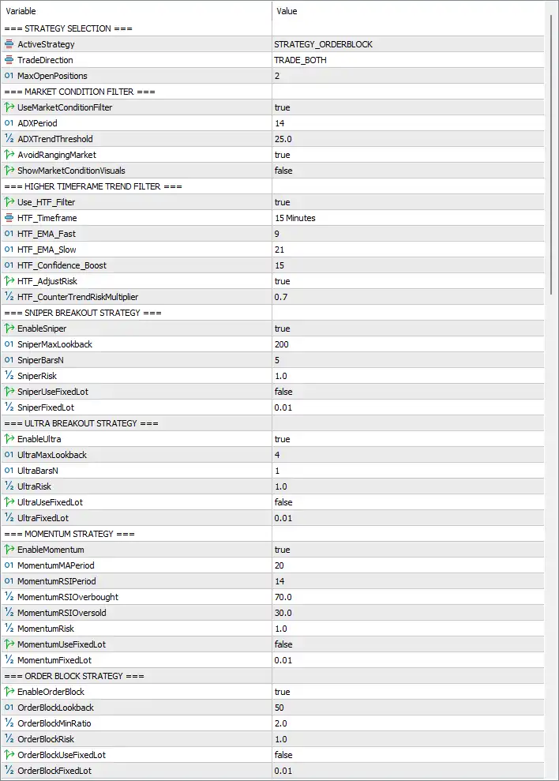Screen dimensions: 559x781
Task: Click the double icon beside SniperRisk
Action: click(9, 376)
